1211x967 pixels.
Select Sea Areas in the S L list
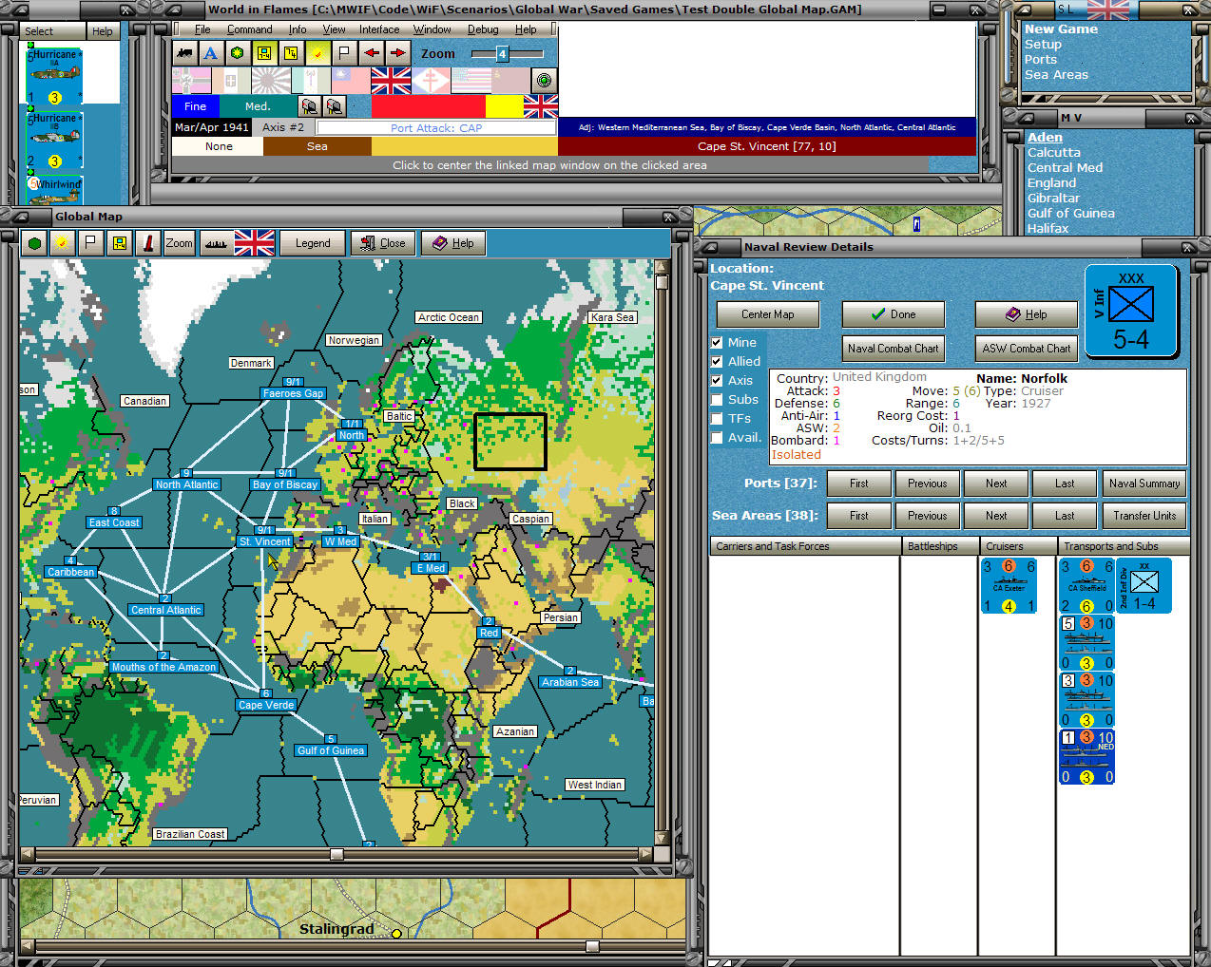click(x=1056, y=75)
